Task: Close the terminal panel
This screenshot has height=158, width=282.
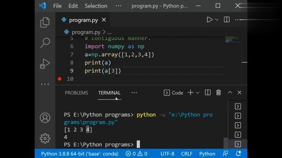Action: [239, 93]
